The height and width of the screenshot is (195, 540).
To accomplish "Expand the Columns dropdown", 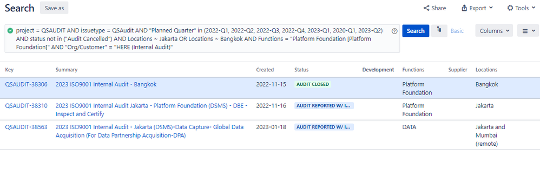I will coord(494,31).
